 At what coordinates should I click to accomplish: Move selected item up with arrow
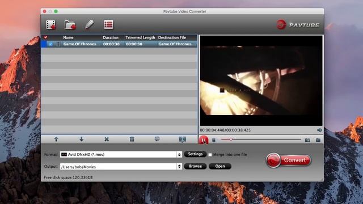[56, 139]
